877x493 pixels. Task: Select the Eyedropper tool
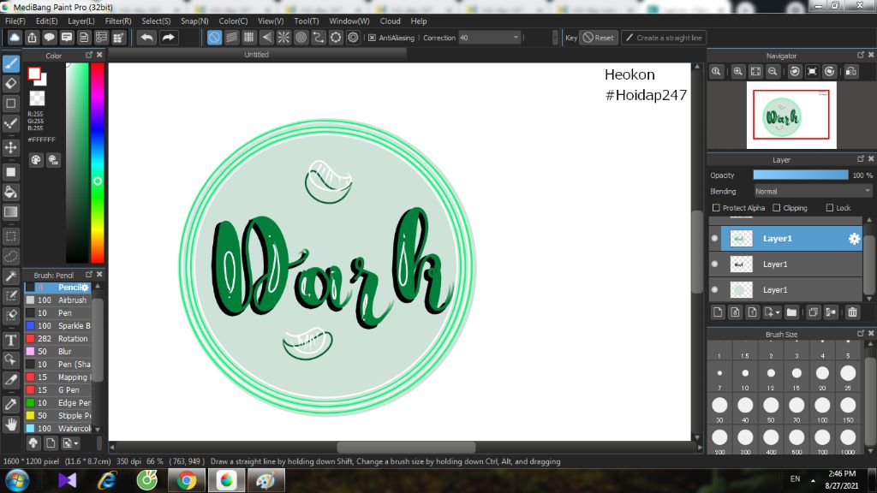(10, 404)
